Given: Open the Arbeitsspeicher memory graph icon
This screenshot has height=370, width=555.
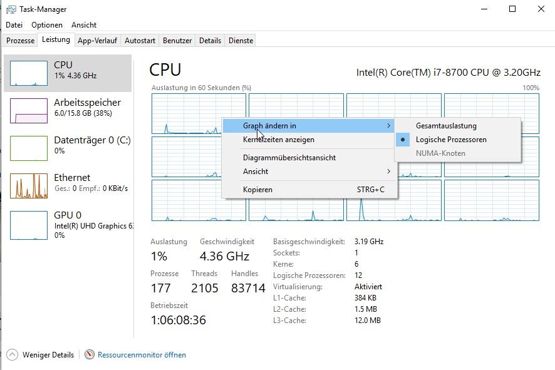Looking at the screenshot, I should [29, 111].
